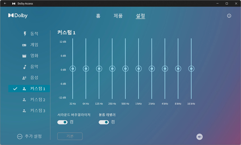The width and height of the screenshot is (241, 145).
Task: Select the music note icon for 음악
Action: click(24, 67)
